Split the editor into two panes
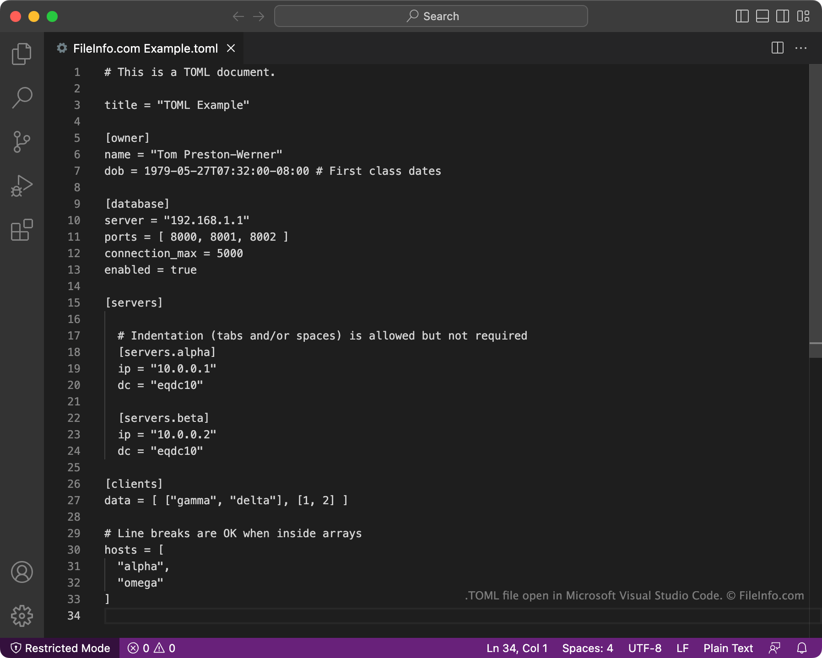The width and height of the screenshot is (822, 658). tap(778, 48)
